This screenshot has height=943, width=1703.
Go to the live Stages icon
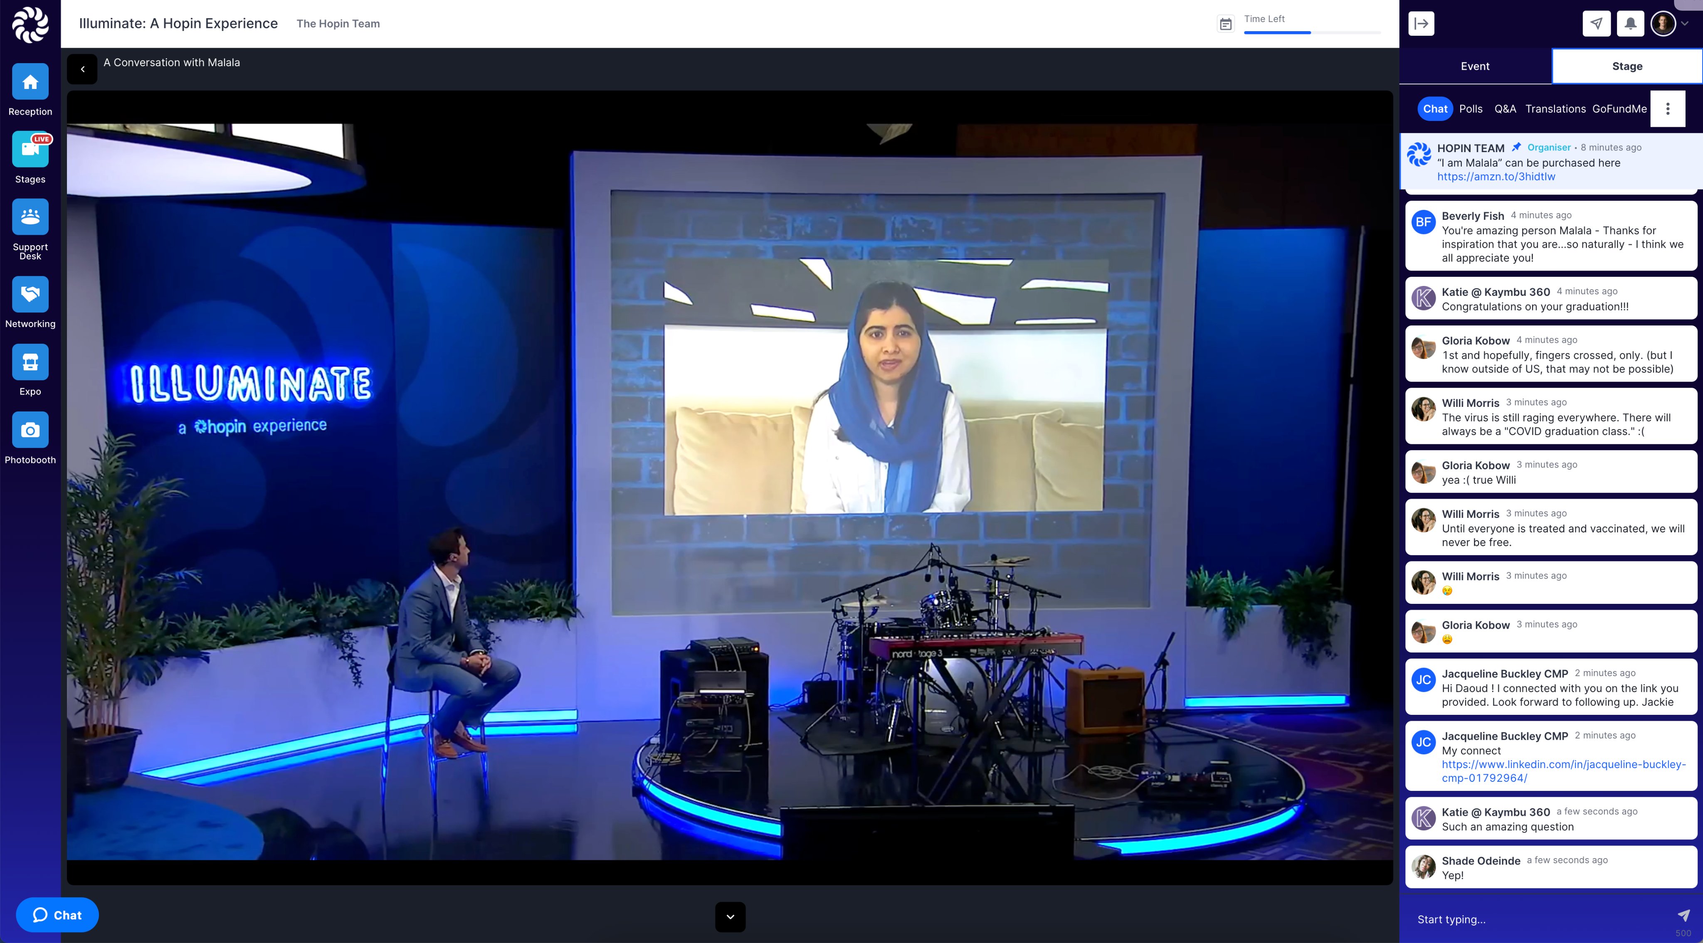click(x=30, y=149)
